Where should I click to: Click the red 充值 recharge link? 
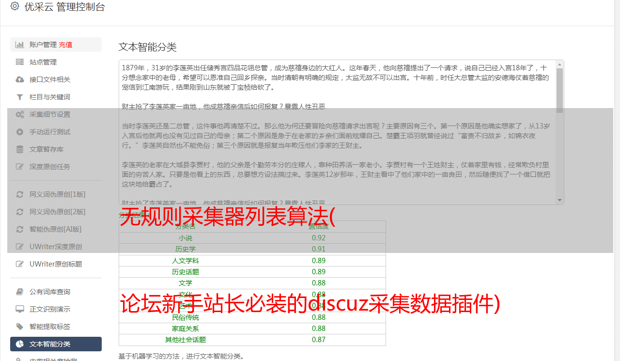pyautogui.click(x=66, y=45)
